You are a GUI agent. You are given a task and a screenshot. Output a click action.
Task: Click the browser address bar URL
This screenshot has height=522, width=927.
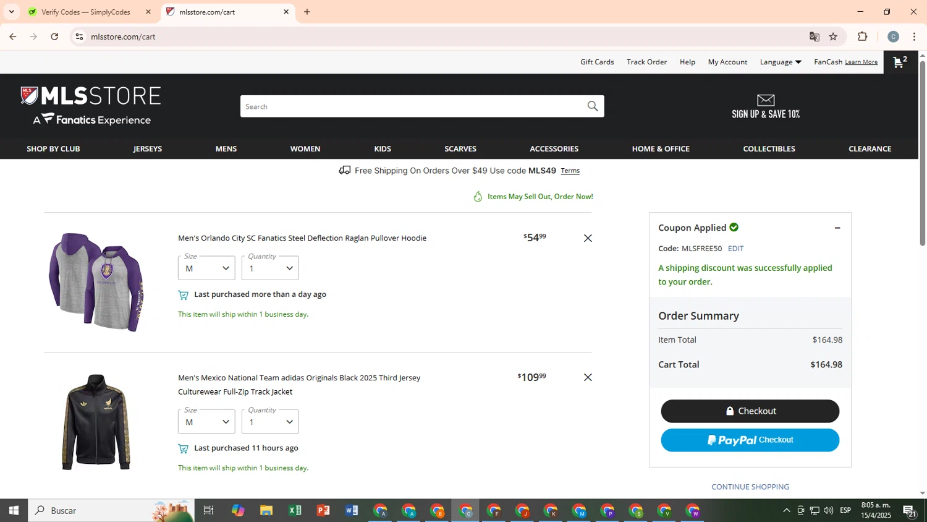click(123, 36)
